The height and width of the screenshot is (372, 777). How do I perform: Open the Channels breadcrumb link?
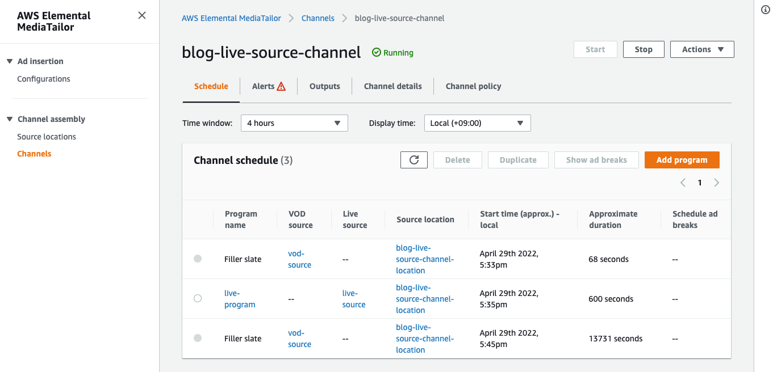[x=318, y=18]
